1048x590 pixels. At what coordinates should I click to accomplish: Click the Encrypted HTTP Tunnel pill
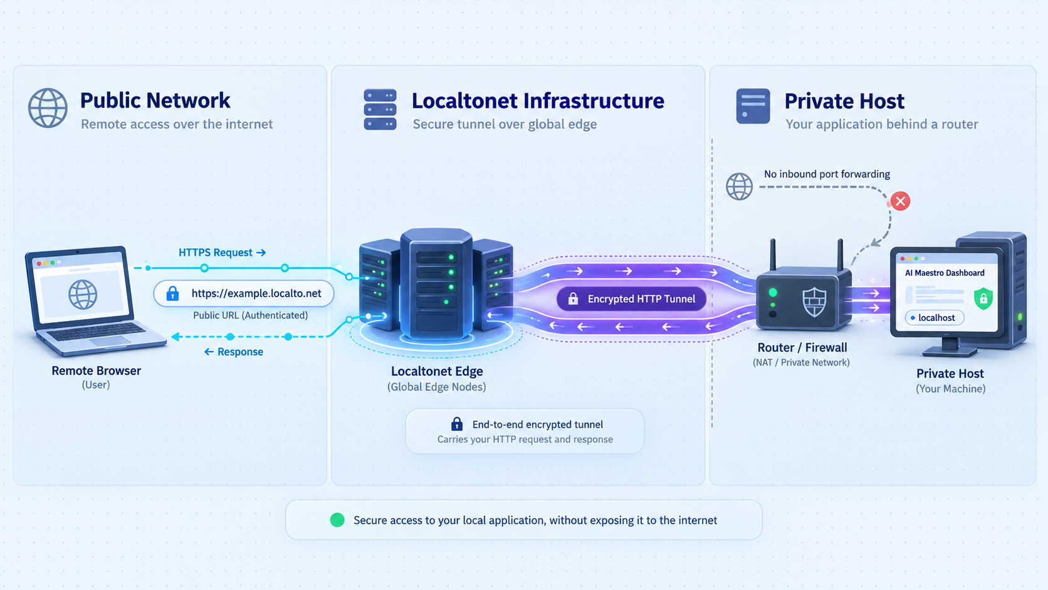(631, 299)
